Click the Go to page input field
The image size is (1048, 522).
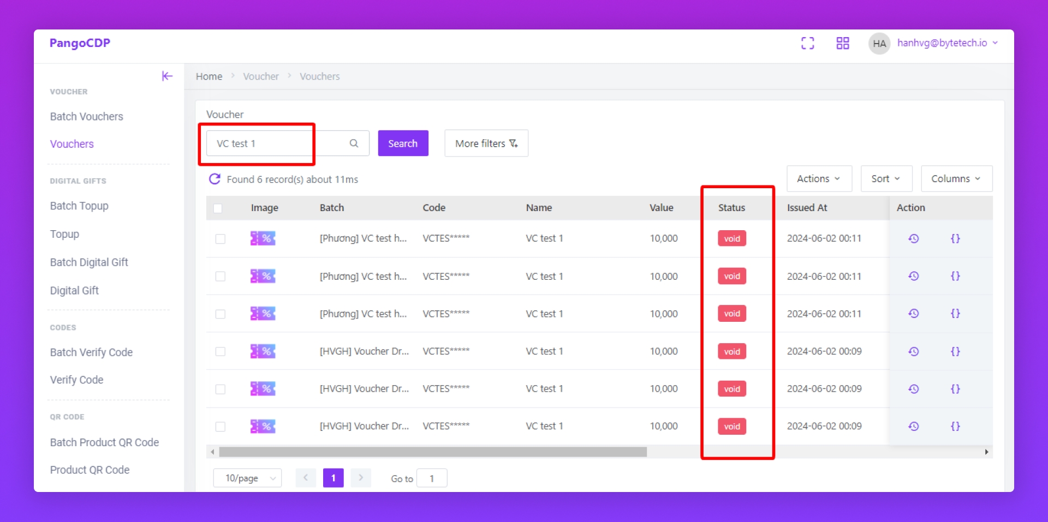pos(432,478)
